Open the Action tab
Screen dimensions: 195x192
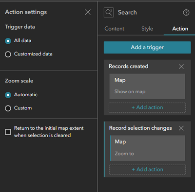[180, 29]
